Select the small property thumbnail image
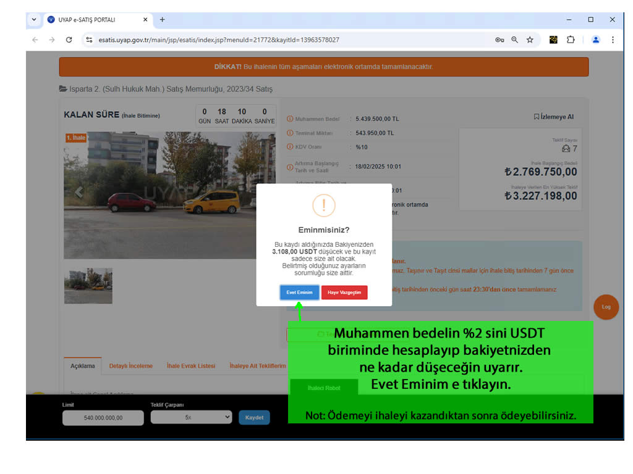633x474 pixels. (88, 286)
